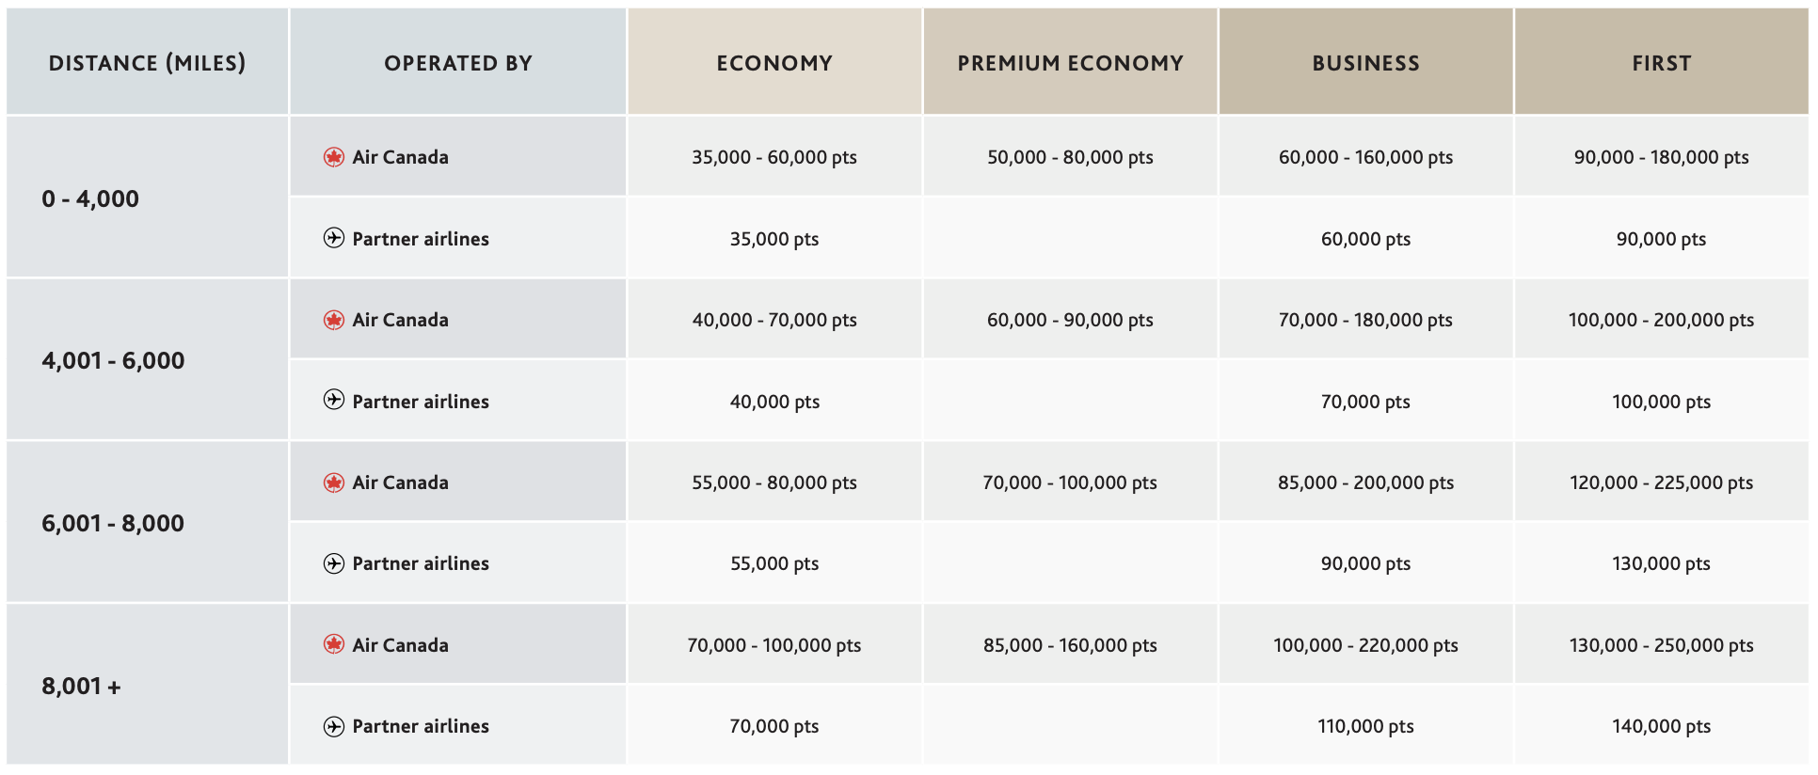Tap the Air Canada leaf icon in the 6,001 - 8,000 row
Screen dimensions: 1818x775
333,482
